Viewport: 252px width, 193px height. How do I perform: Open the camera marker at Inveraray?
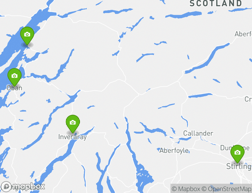(x=73, y=124)
